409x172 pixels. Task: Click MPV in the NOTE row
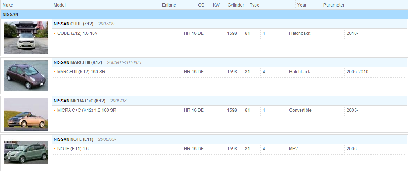point(293,148)
